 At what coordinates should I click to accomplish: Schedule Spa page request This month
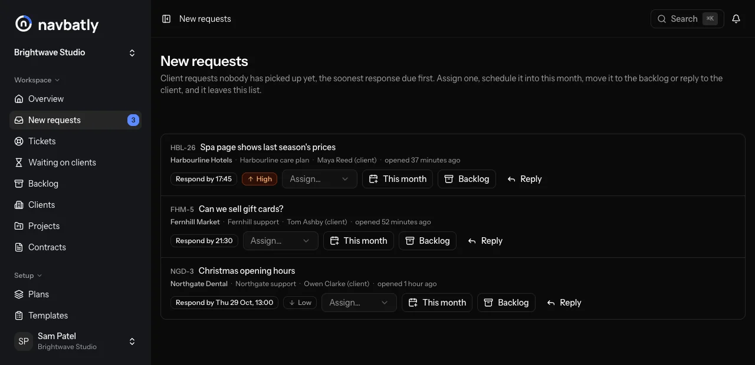[x=398, y=179]
